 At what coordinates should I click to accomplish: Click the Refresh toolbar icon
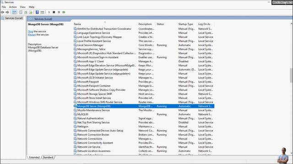click(x=26, y=12)
